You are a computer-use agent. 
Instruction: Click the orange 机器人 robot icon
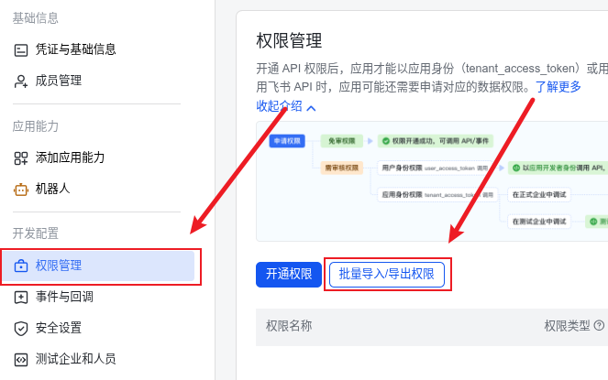pos(21,189)
